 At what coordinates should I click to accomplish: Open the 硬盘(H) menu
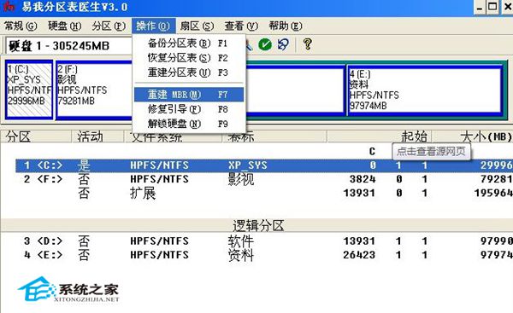click(64, 26)
